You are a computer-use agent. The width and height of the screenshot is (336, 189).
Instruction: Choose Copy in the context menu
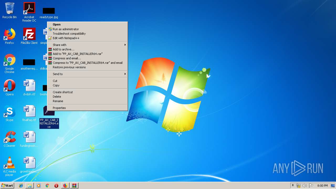[x=87, y=85]
